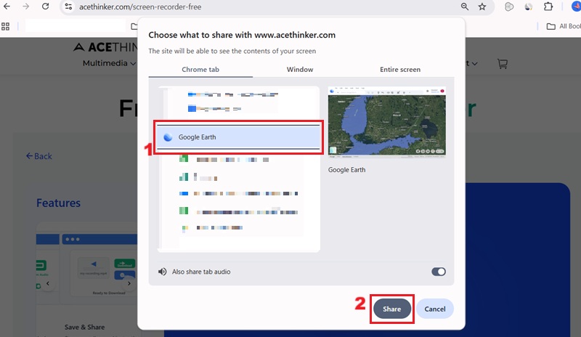Switch to the Entire screen tab
This screenshot has width=581, height=337.
pos(400,69)
